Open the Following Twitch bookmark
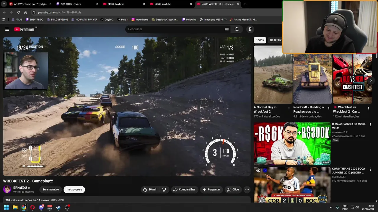 pos(189,20)
